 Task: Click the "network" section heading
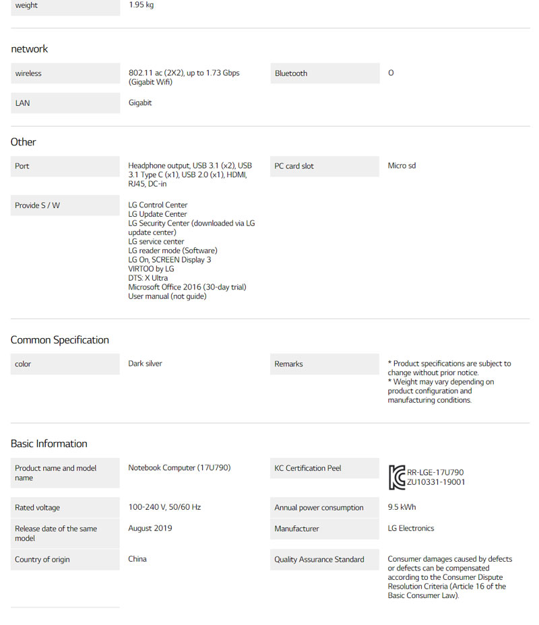pyautogui.click(x=30, y=49)
